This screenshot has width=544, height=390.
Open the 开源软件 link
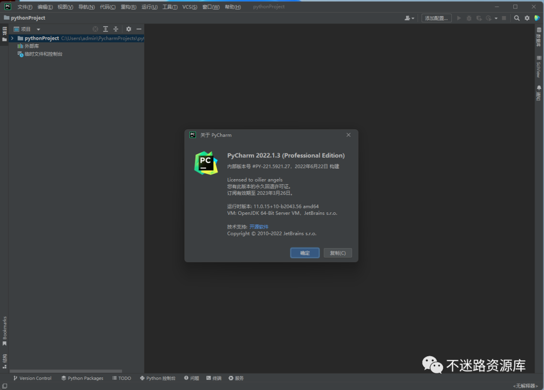click(x=259, y=227)
